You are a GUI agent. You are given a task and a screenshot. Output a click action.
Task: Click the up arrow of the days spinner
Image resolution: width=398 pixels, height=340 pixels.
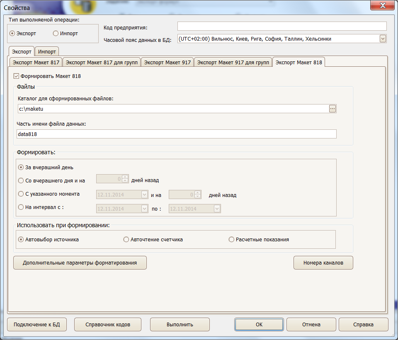coord(124,177)
